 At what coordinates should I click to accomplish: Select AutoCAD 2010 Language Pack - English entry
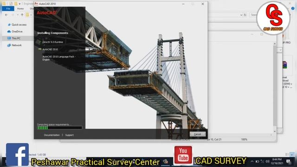point(59,58)
